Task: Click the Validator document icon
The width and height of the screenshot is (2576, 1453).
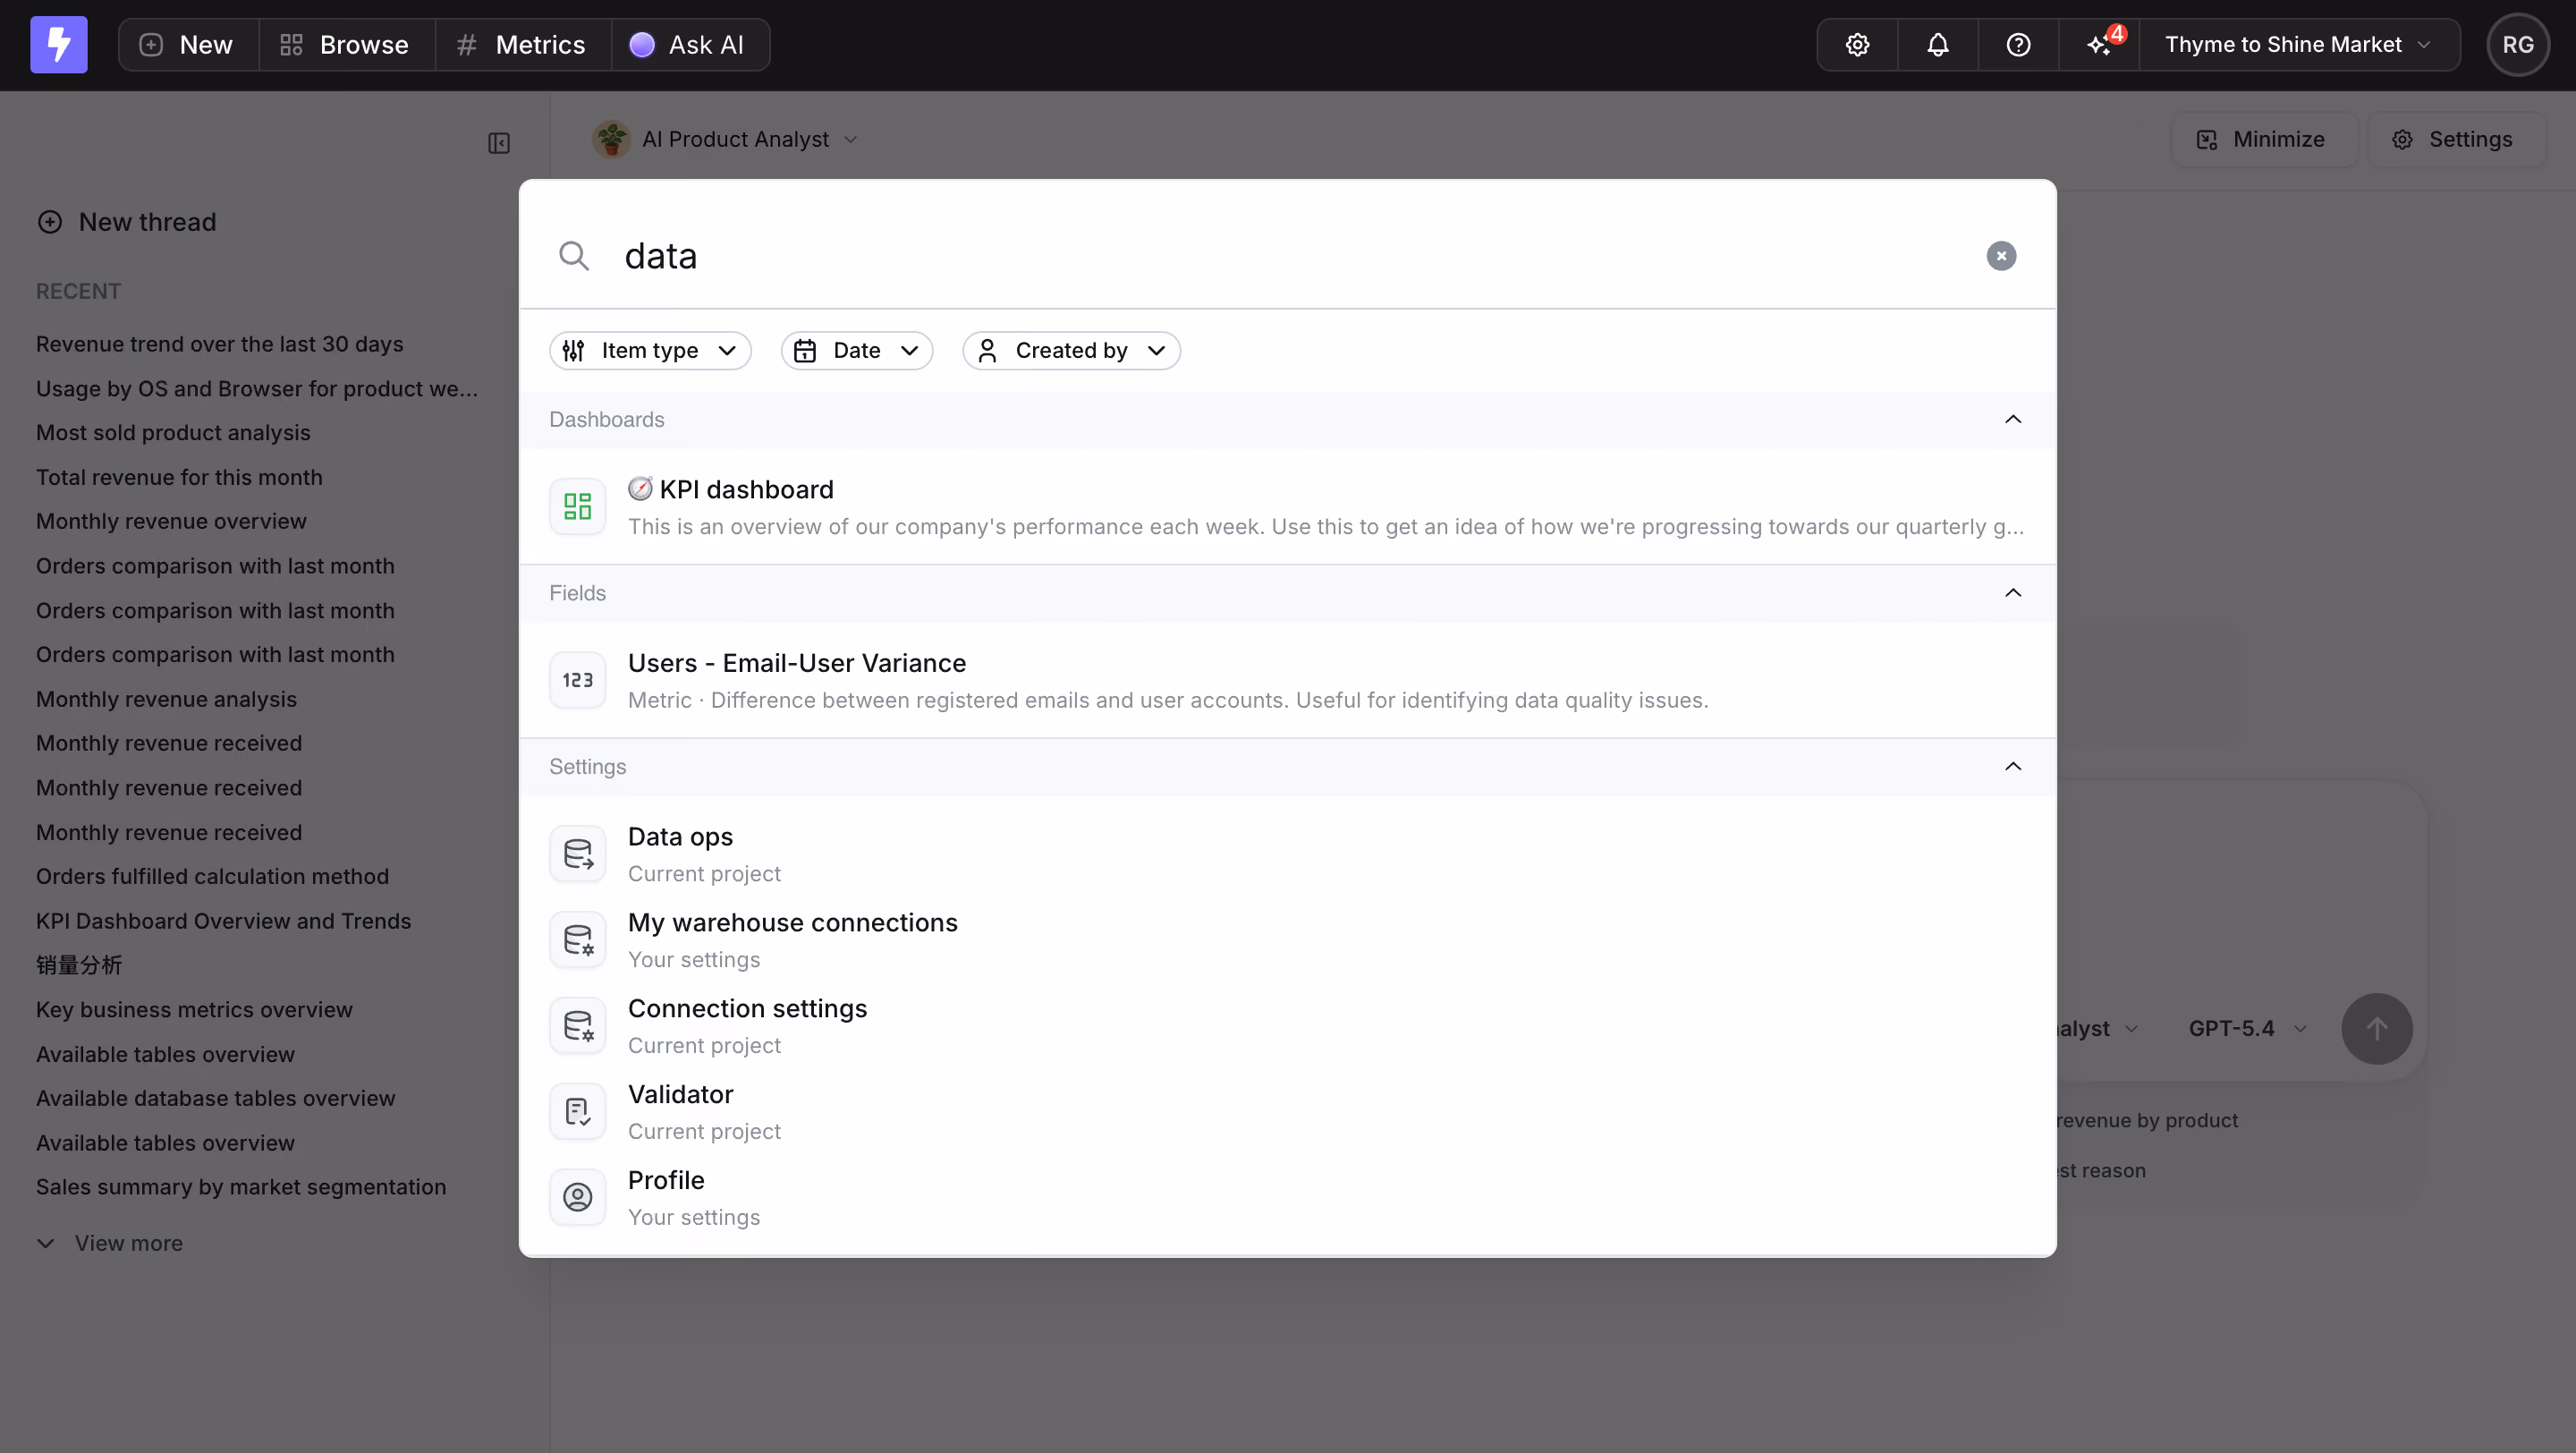Action: pos(577,1112)
